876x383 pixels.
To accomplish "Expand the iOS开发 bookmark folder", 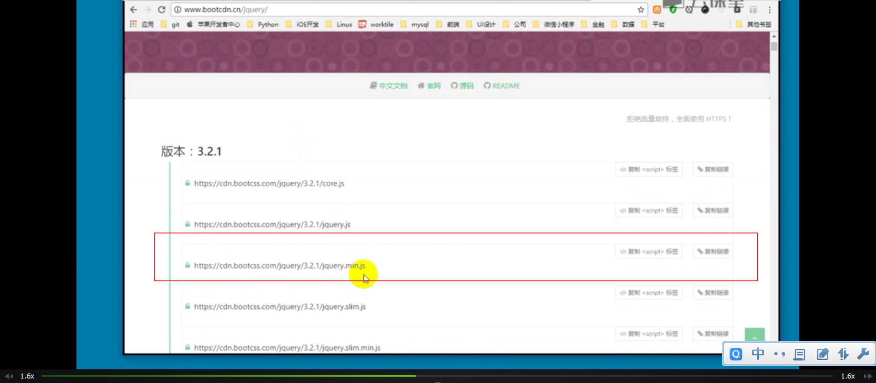I will (x=302, y=24).
